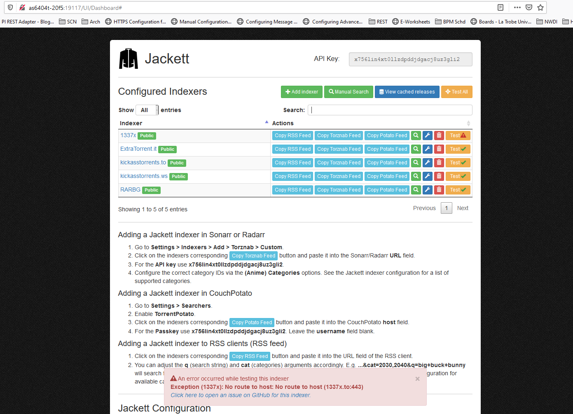This screenshot has width=573, height=414.
Task: Copy RSS Feed for 1337x
Action: [292, 136]
